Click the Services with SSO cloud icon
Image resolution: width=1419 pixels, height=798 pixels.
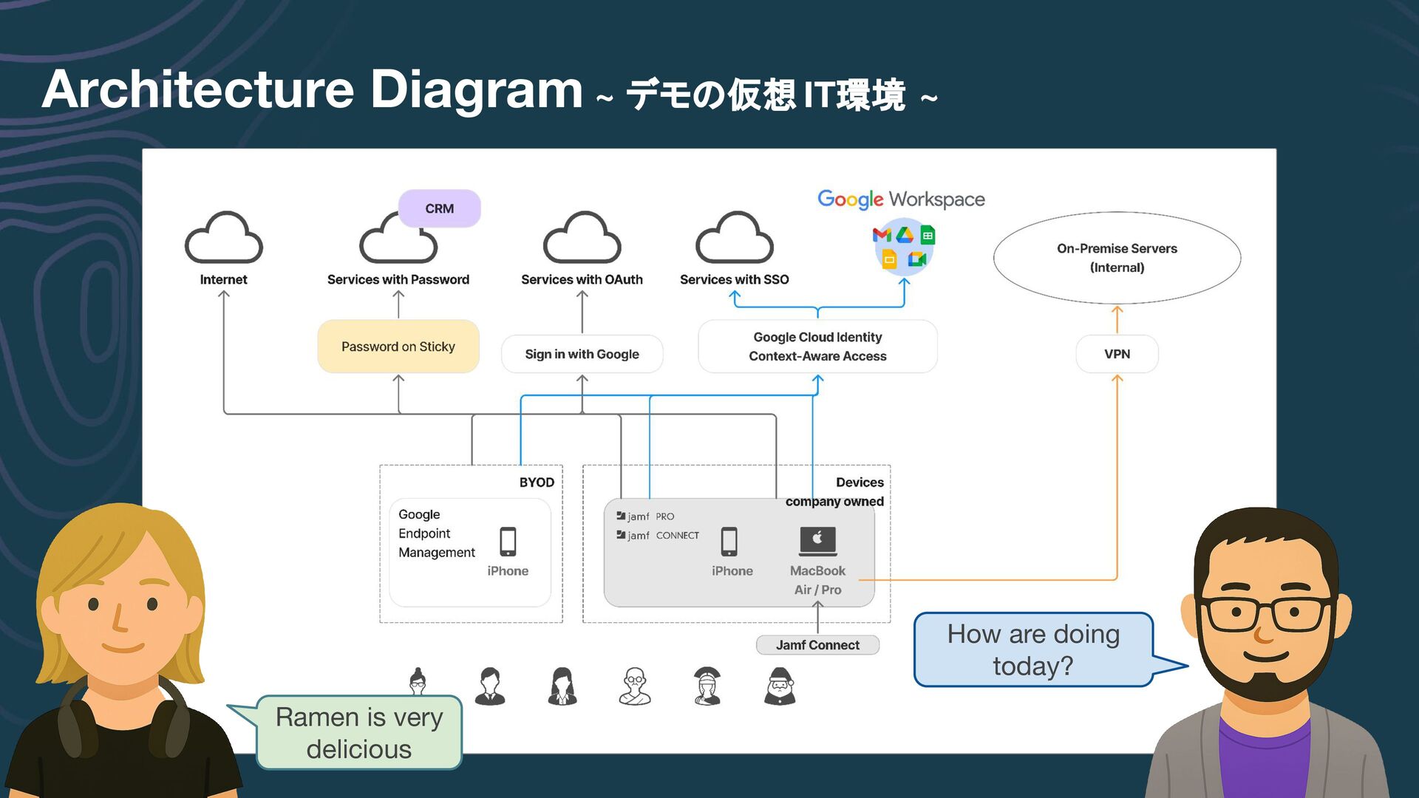point(734,238)
